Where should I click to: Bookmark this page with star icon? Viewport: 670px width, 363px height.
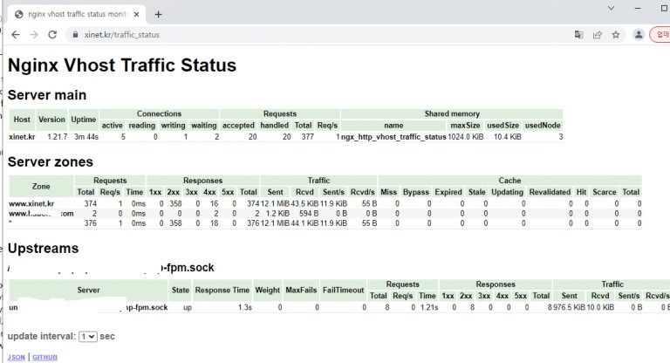(x=616, y=35)
